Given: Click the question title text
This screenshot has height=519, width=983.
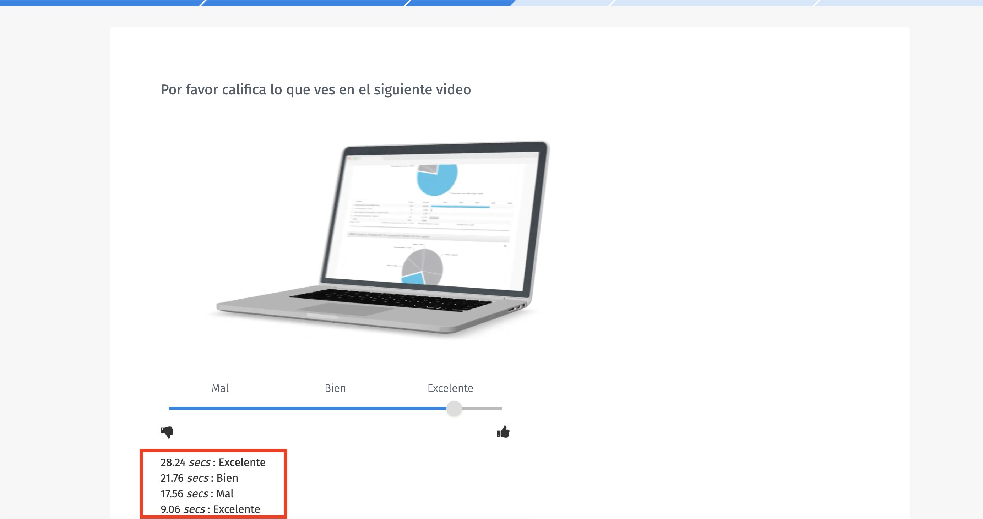Looking at the screenshot, I should [316, 89].
